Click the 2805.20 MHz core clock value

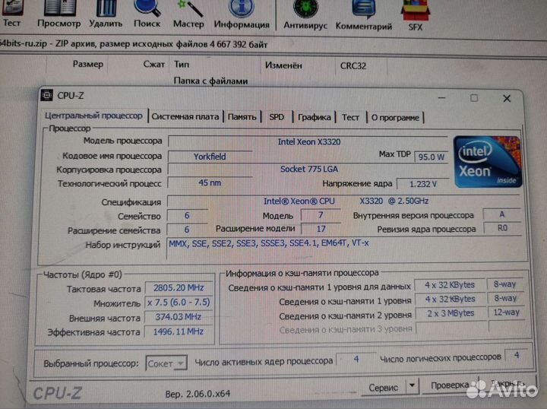(179, 287)
